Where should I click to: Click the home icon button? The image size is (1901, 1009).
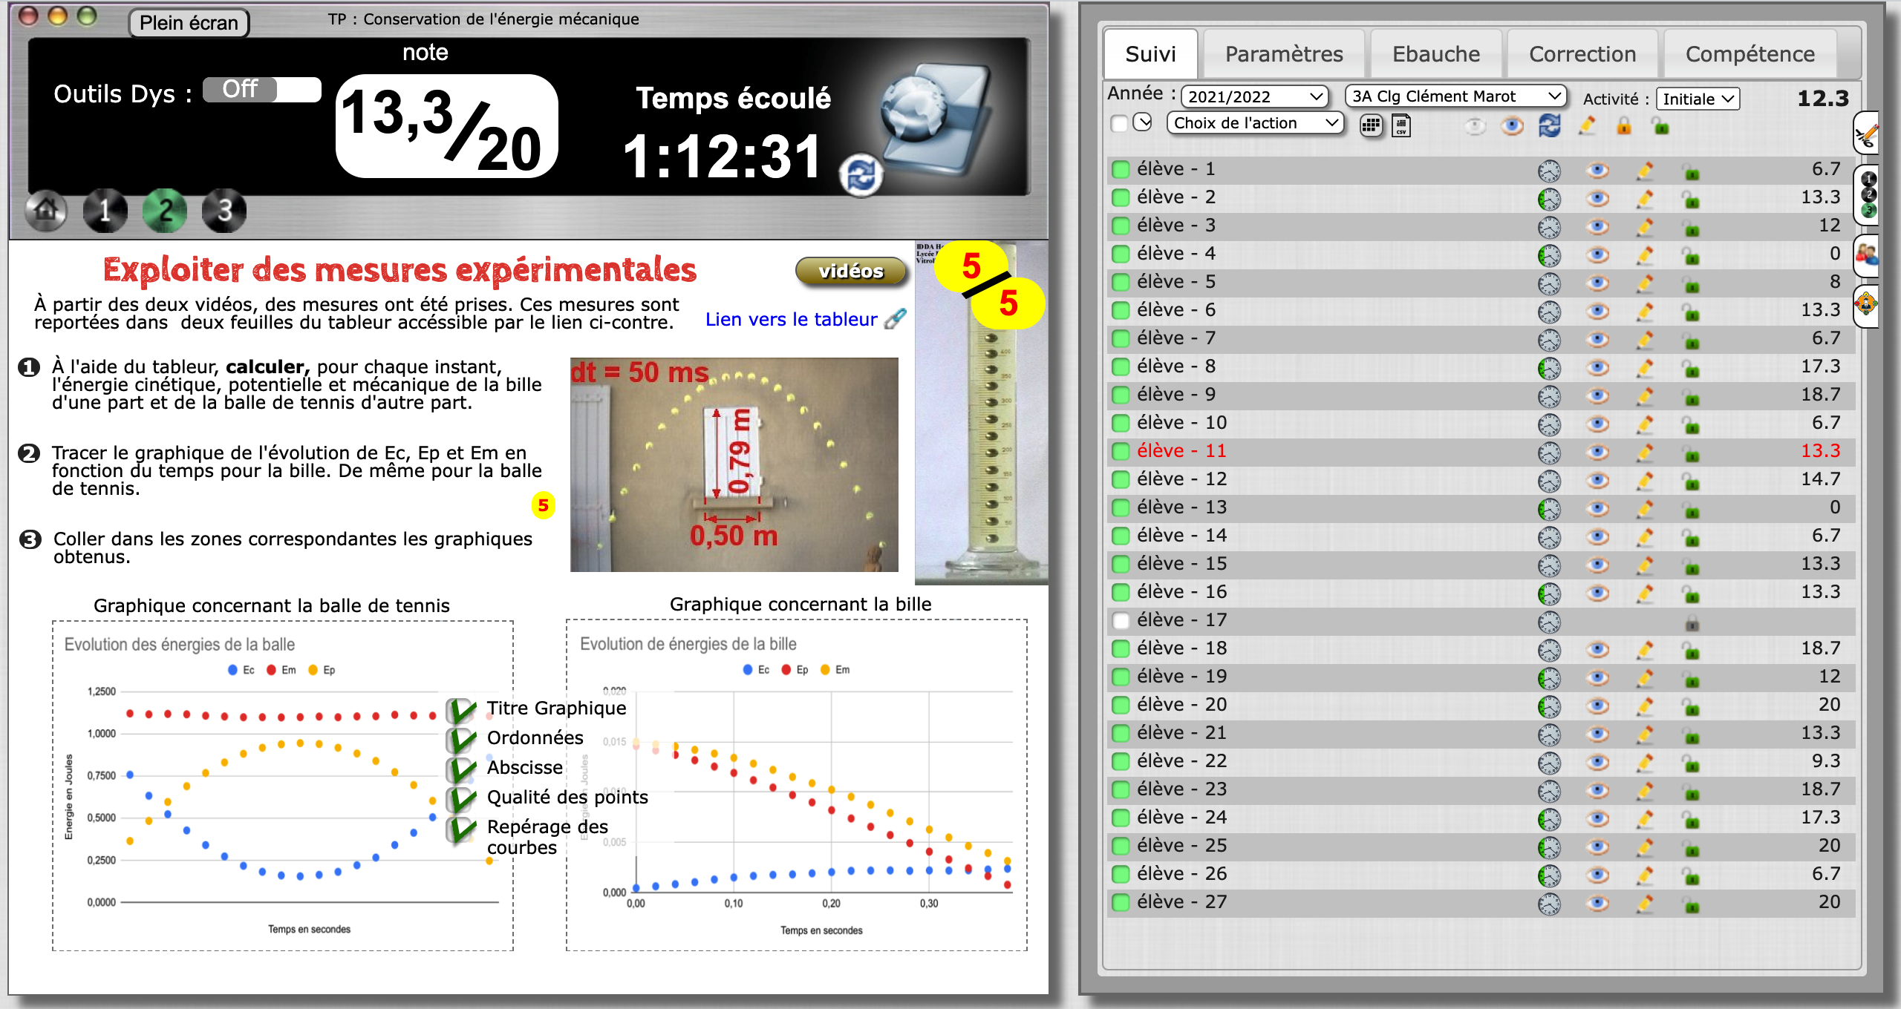(46, 211)
